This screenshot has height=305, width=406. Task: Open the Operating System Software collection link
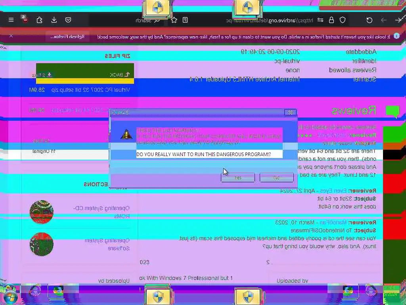coord(107,244)
